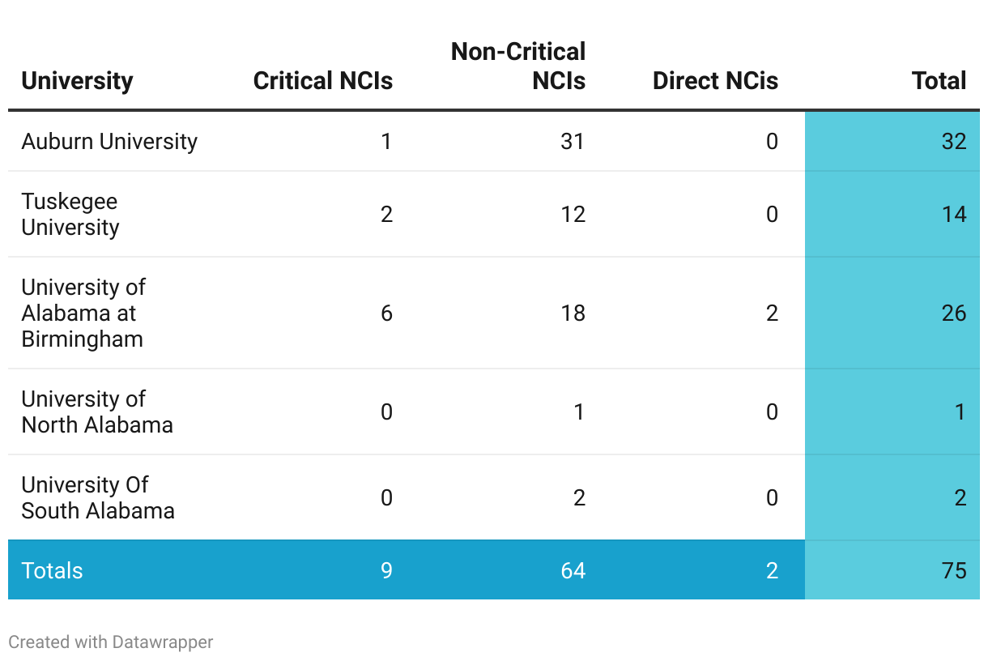The image size is (988, 661).
Task: Click Auburn's Non-Critical NCIs value 31
Action: click(572, 141)
